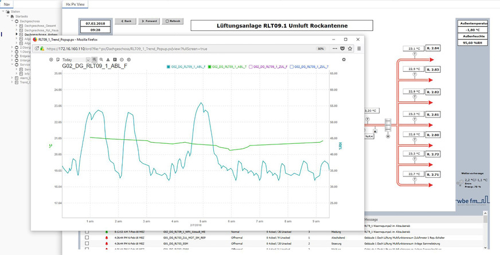Click the Startseite home icon in Nav tree
Image resolution: width=500 pixels, height=255 pixels.
coord(13,17)
